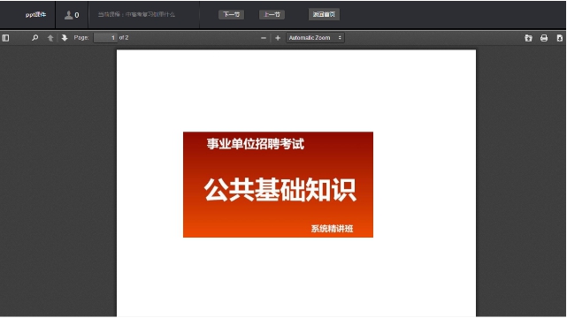Click the 上一节 previous section button
The image size is (567, 318).
click(x=272, y=14)
